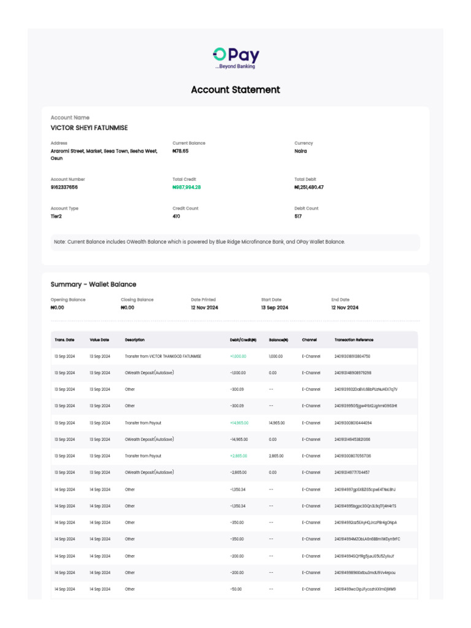The width and height of the screenshot is (471, 628).
Task: Click the note about OWealth Balance
Action: tap(199, 242)
